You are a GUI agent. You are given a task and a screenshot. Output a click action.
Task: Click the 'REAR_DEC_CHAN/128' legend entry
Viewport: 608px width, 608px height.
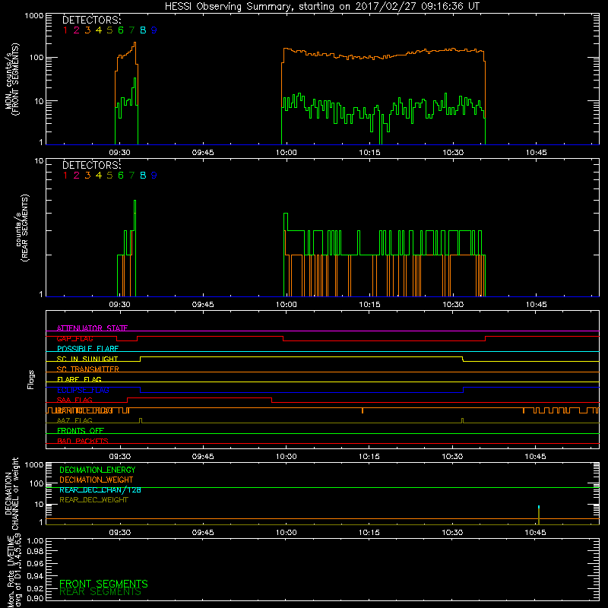[100, 490]
